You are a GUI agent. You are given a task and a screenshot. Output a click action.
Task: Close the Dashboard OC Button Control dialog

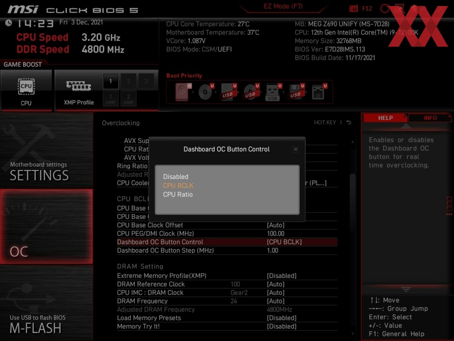(295, 149)
